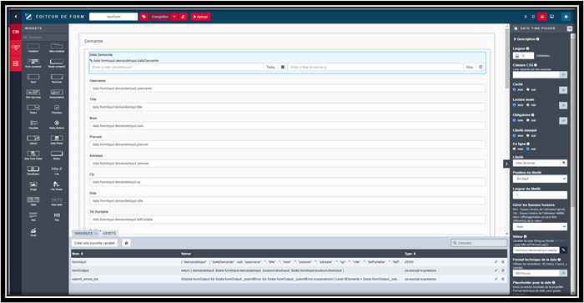The width and height of the screenshot is (584, 303).
Task: Expand the Description section
Action: [x=526, y=39]
